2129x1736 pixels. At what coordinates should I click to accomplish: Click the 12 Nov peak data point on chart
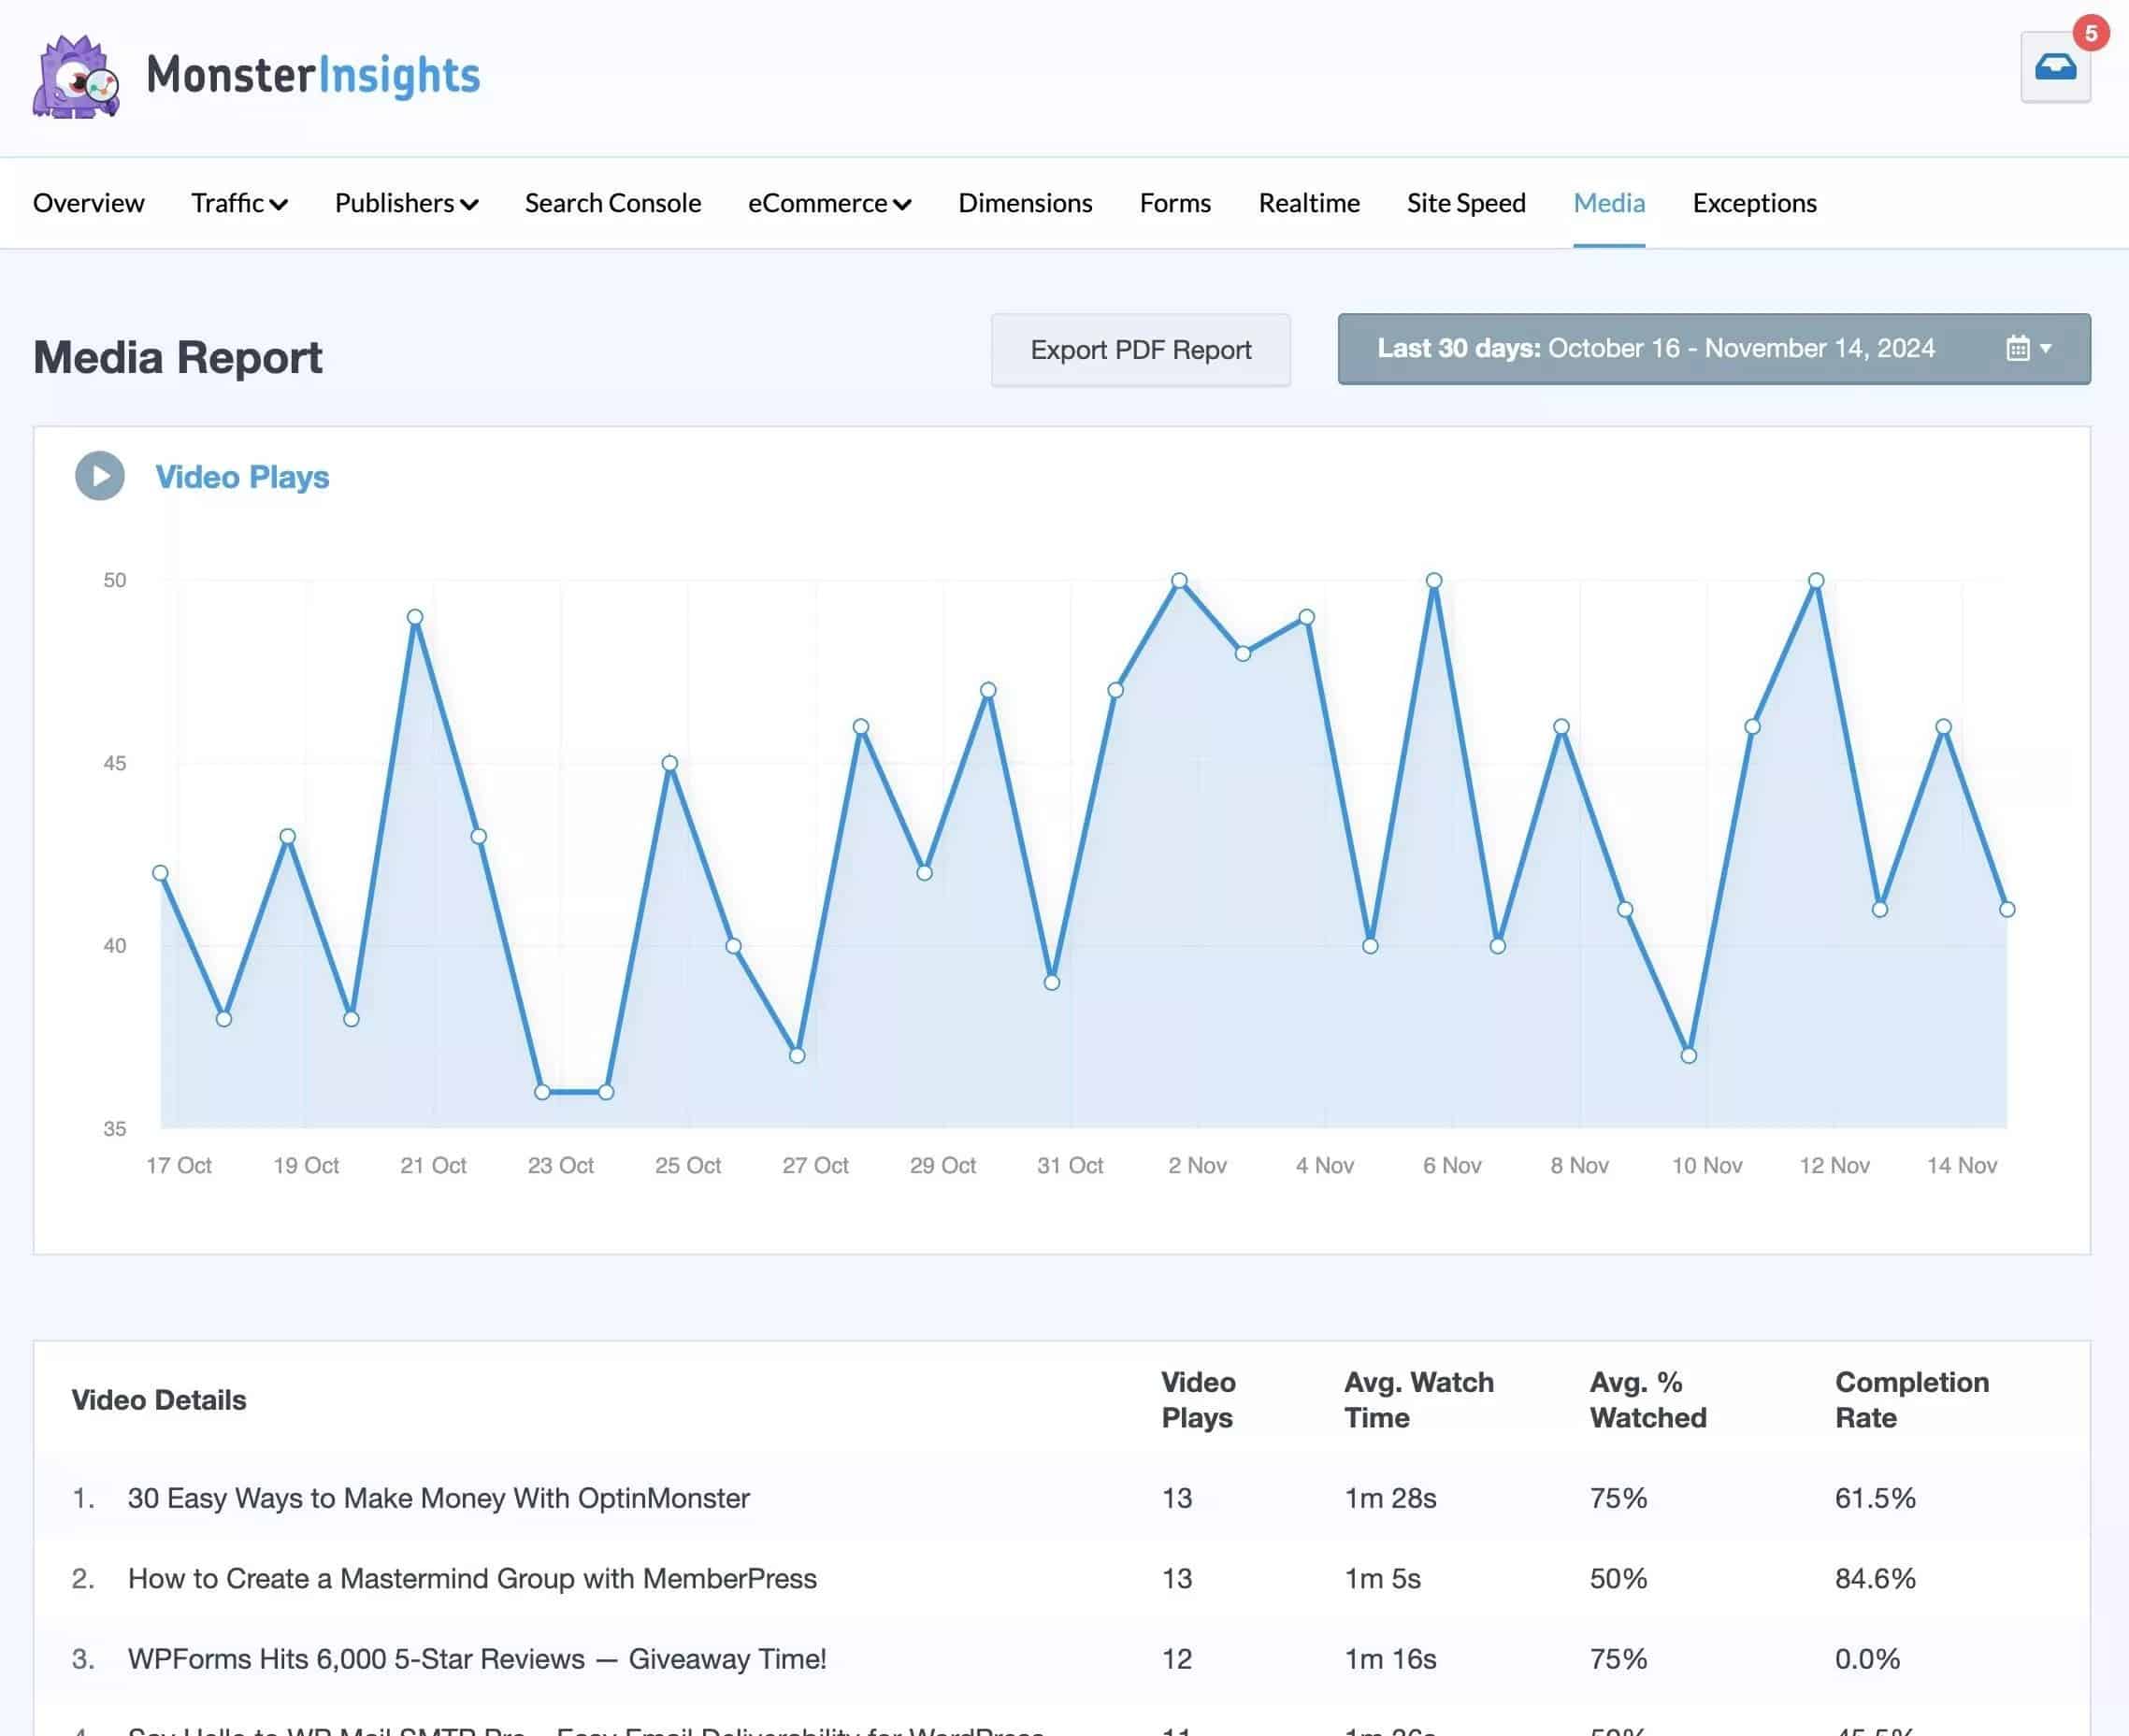[x=1815, y=580]
